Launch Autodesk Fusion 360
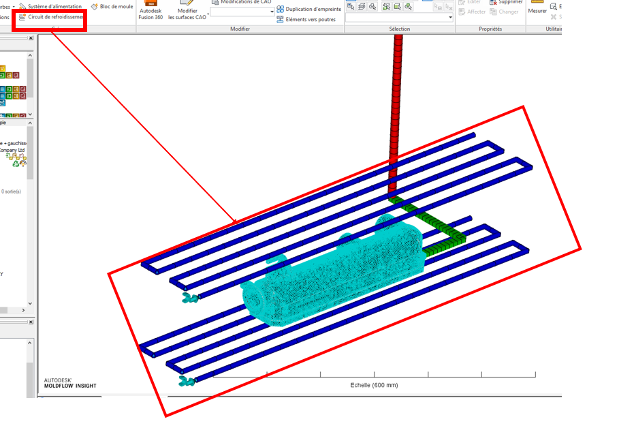The image size is (619, 430). pos(150,10)
